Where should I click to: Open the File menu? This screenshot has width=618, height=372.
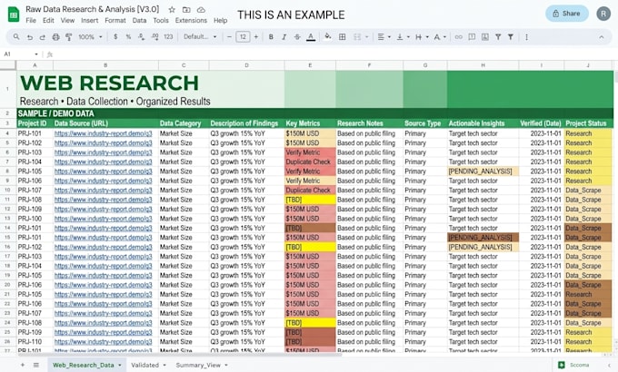click(x=31, y=21)
